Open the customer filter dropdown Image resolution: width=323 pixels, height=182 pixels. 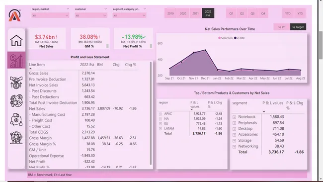coord(91,15)
